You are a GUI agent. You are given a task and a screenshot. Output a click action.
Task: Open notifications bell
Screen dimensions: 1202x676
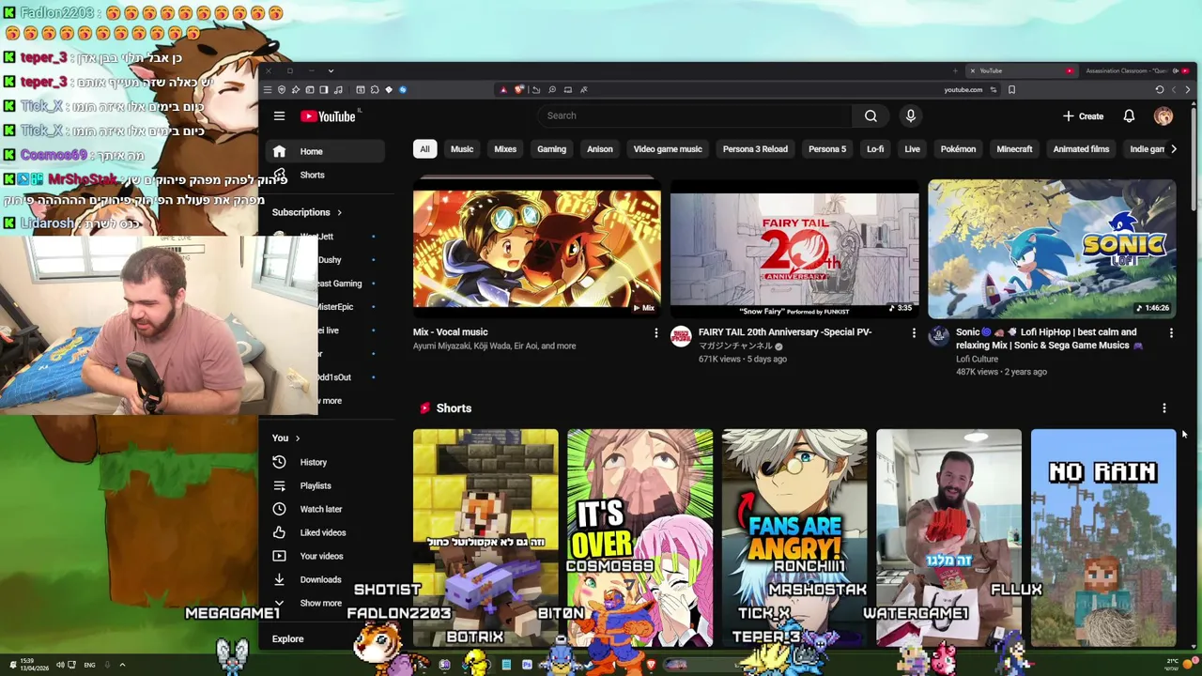tap(1129, 115)
